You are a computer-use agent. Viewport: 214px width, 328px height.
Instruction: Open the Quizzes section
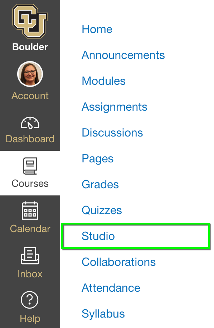[x=102, y=210]
